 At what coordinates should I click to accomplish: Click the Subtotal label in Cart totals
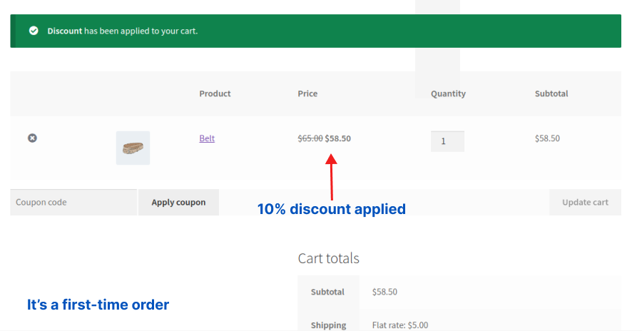327,292
